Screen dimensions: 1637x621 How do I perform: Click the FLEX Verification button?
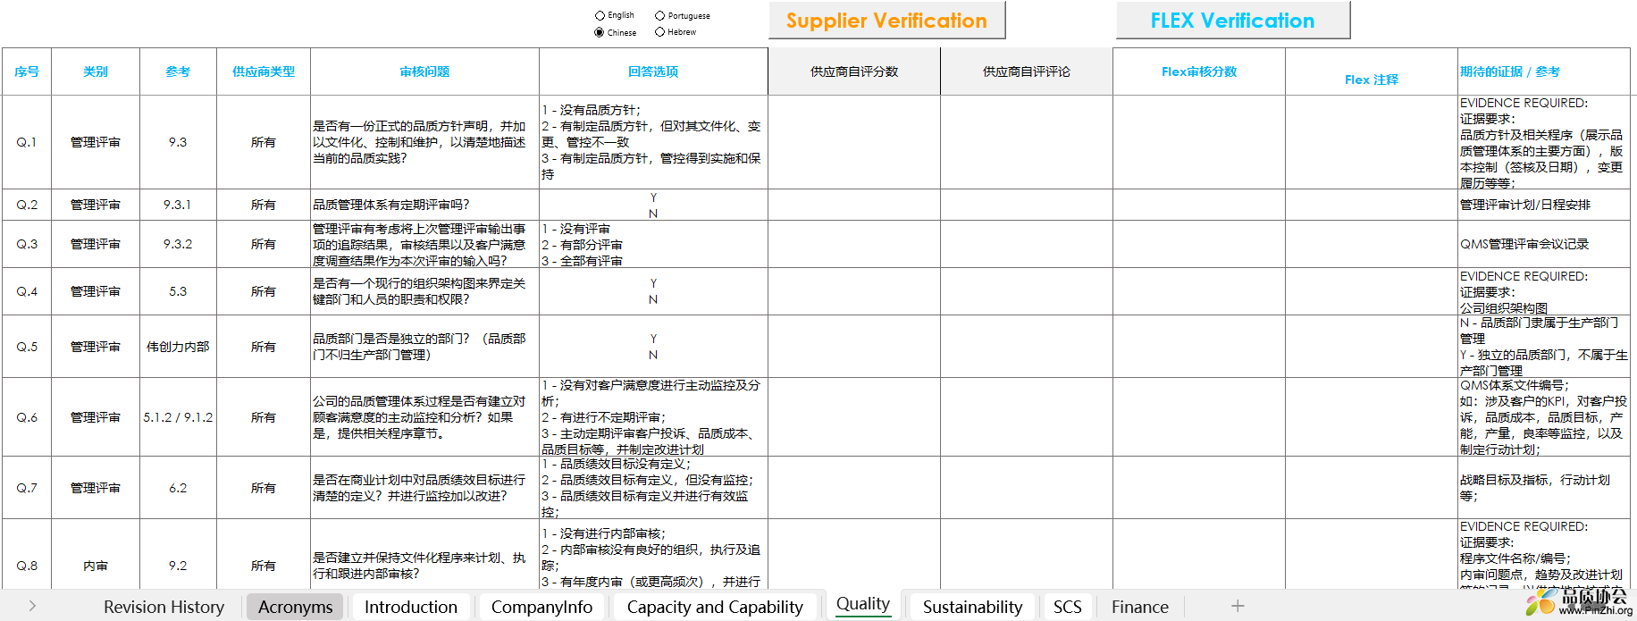click(1232, 21)
